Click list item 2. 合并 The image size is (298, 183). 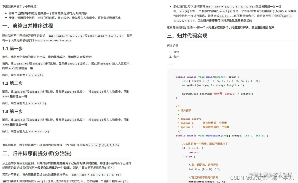pos(174,56)
